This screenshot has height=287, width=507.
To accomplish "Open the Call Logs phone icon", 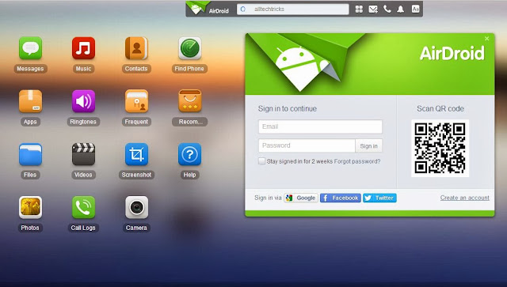I will [83, 207].
